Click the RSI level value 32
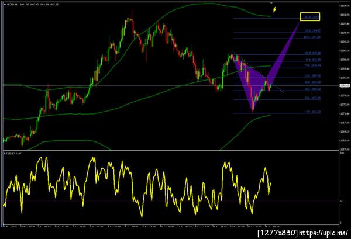 (341, 201)
